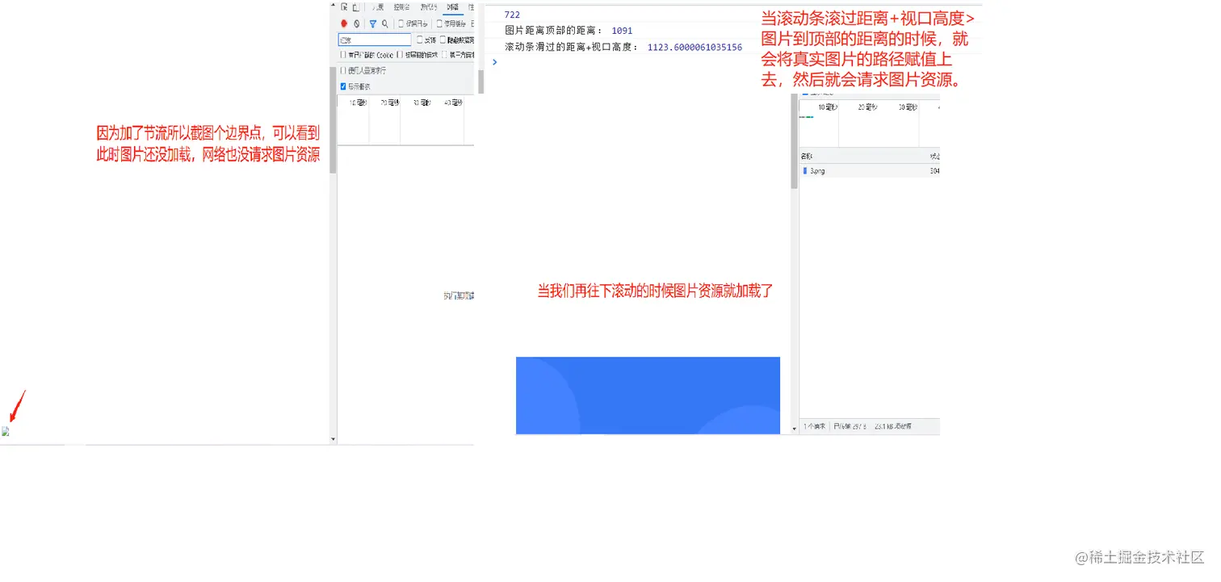The width and height of the screenshot is (1221, 582).
Task: Check the 被屏蔽的请求 checkbox
Action: (400, 55)
